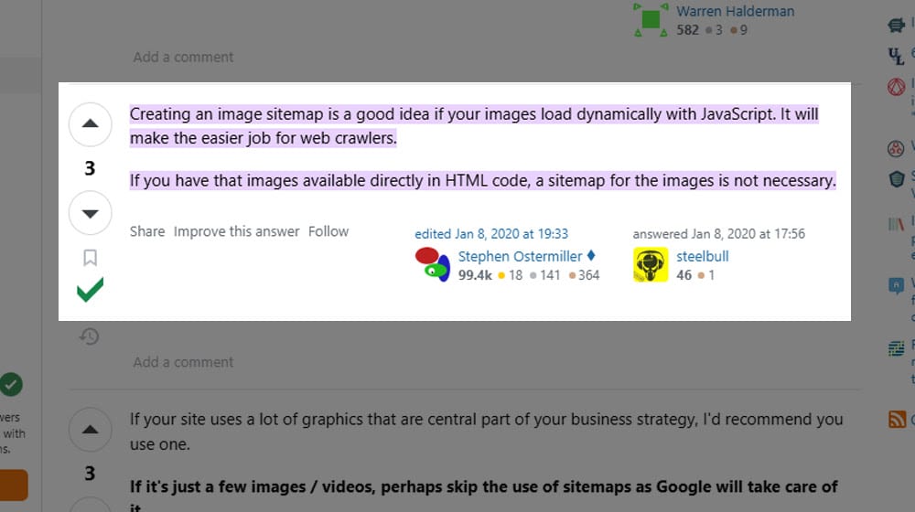Open Warren Halderman's profile link
The image size is (915, 512).
point(735,11)
